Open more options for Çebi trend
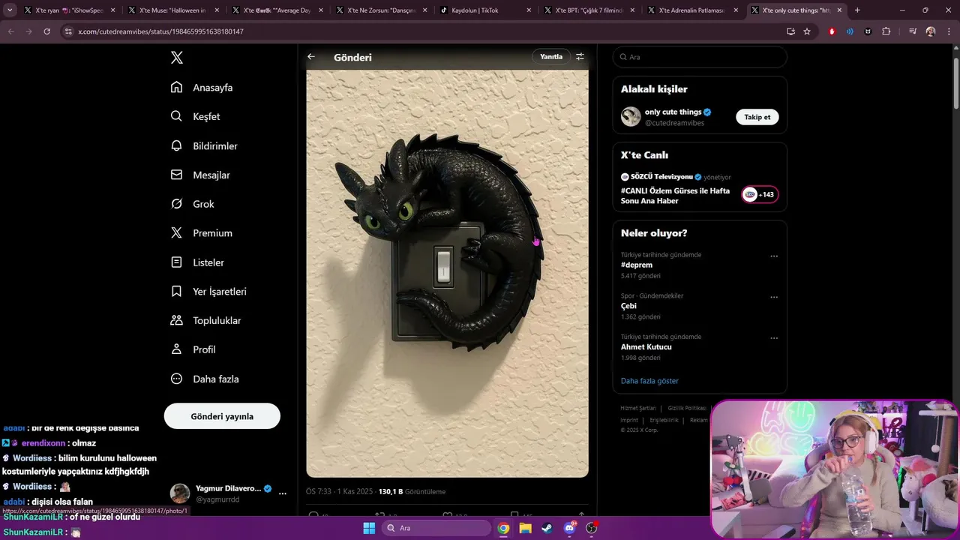 774,297
